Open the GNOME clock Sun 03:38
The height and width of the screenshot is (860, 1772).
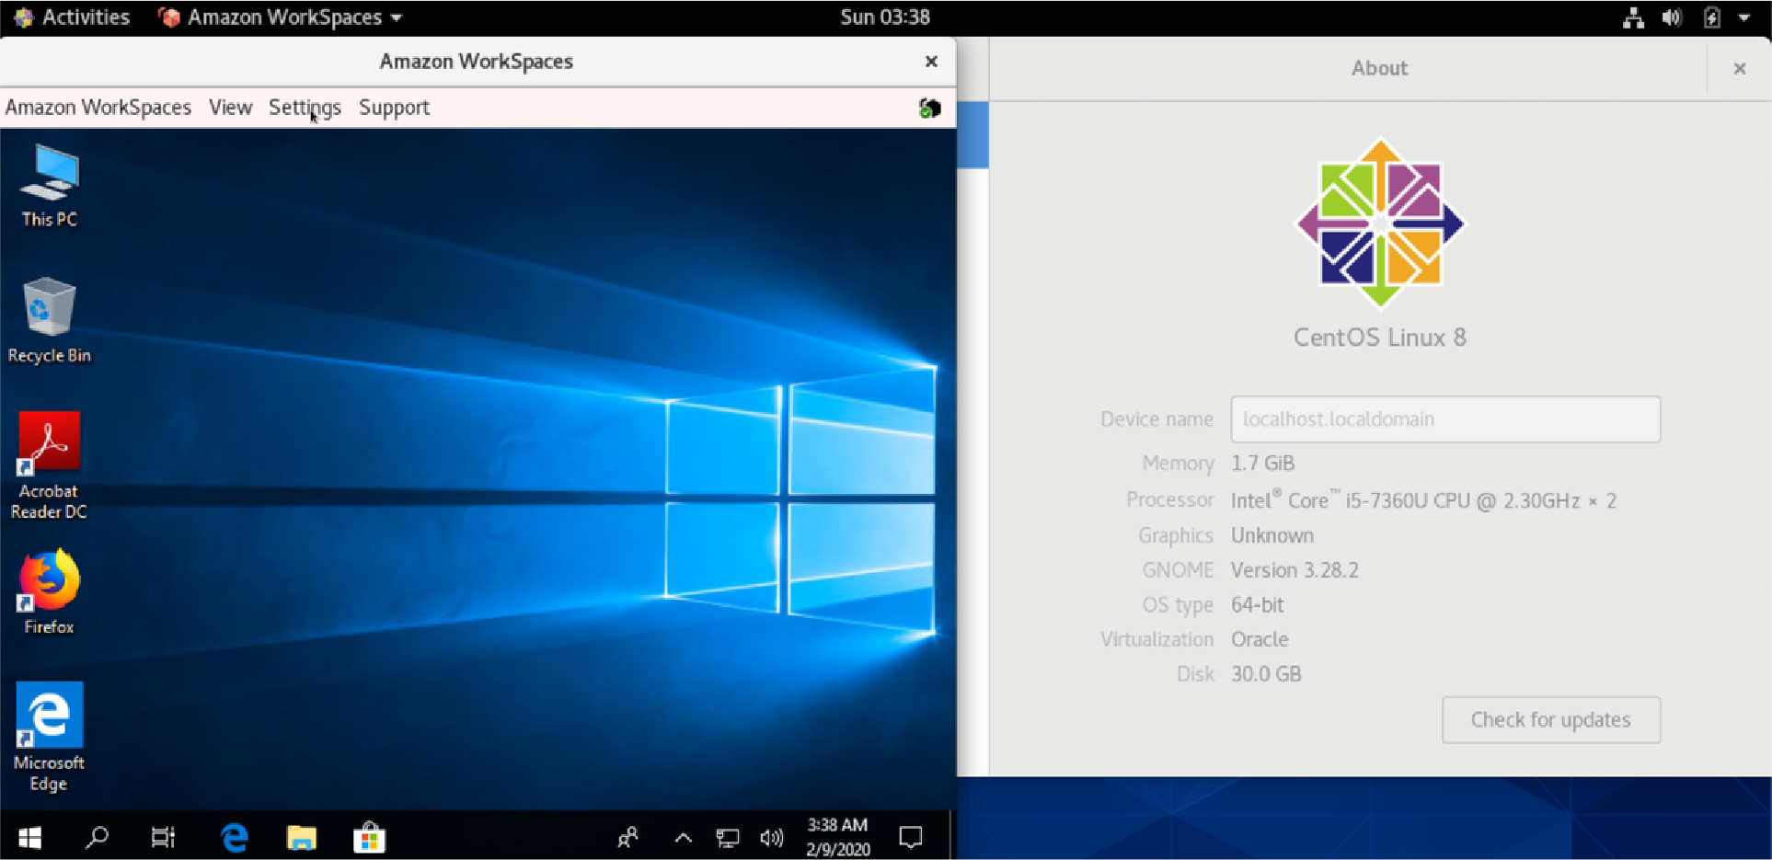[885, 17]
